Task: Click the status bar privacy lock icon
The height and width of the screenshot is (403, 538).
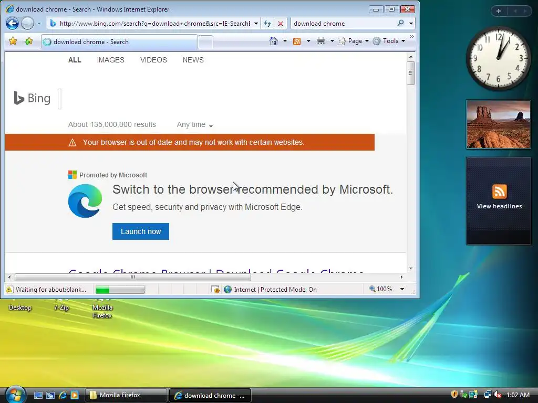Action: [215, 290]
